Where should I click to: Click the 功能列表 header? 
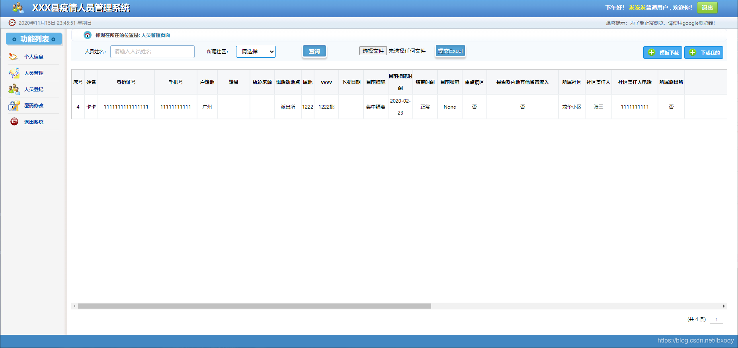(34, 39)
